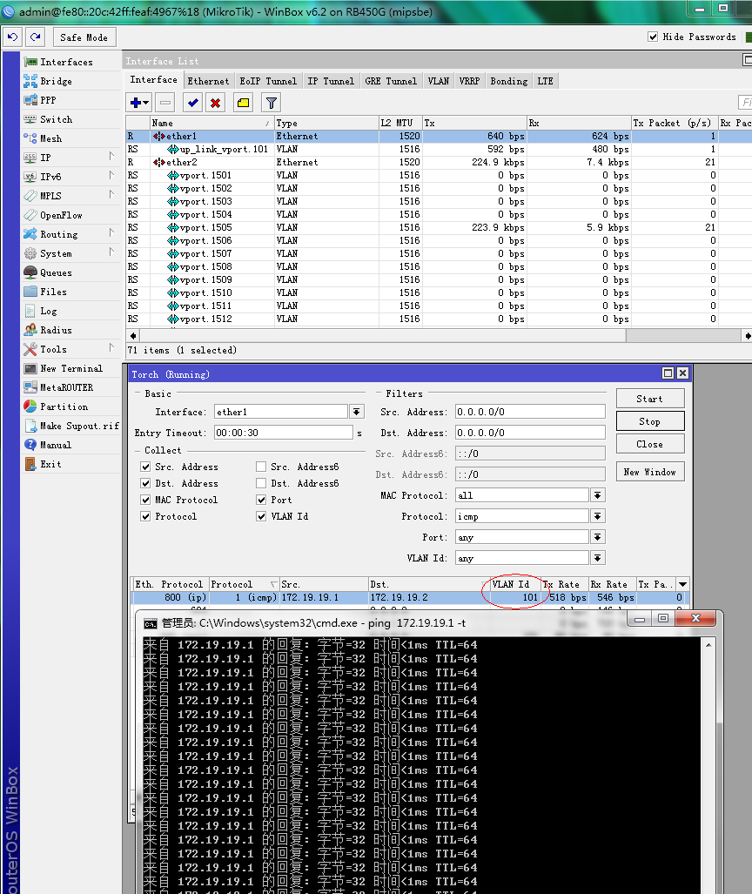Click the Safe Mode button
This screenshot has width=752, height=894.
(84, 37)
